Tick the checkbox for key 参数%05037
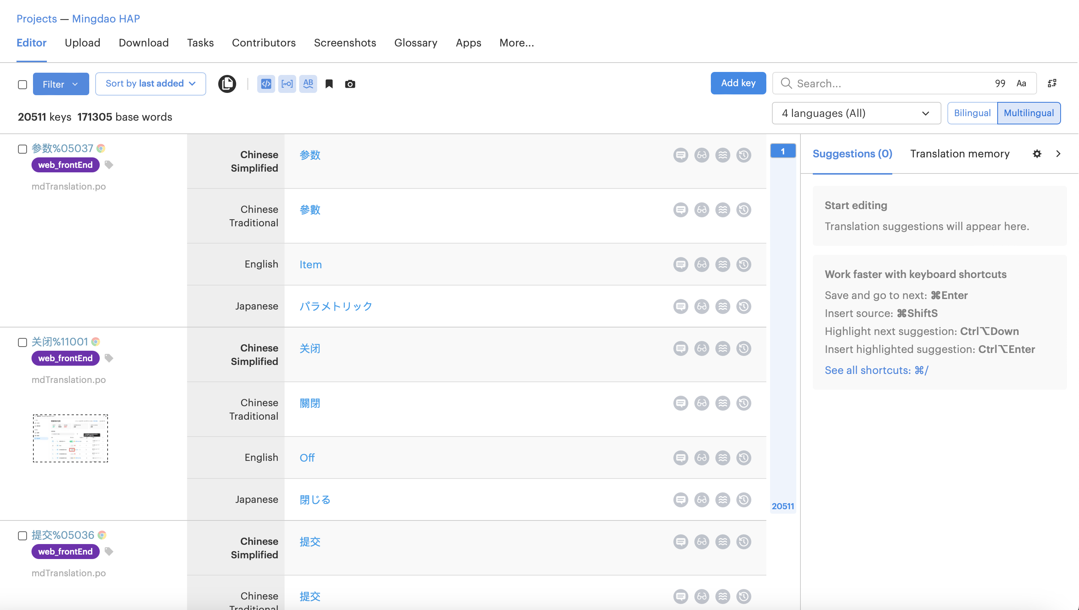 [x=22, y=149]
